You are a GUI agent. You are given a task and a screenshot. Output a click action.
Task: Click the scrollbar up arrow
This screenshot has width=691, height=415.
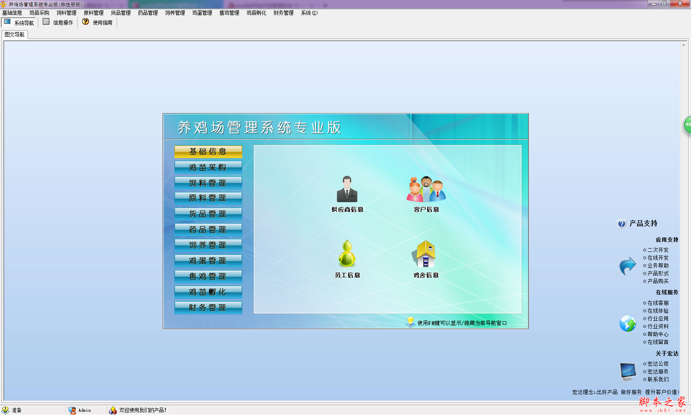coord(684,45)
